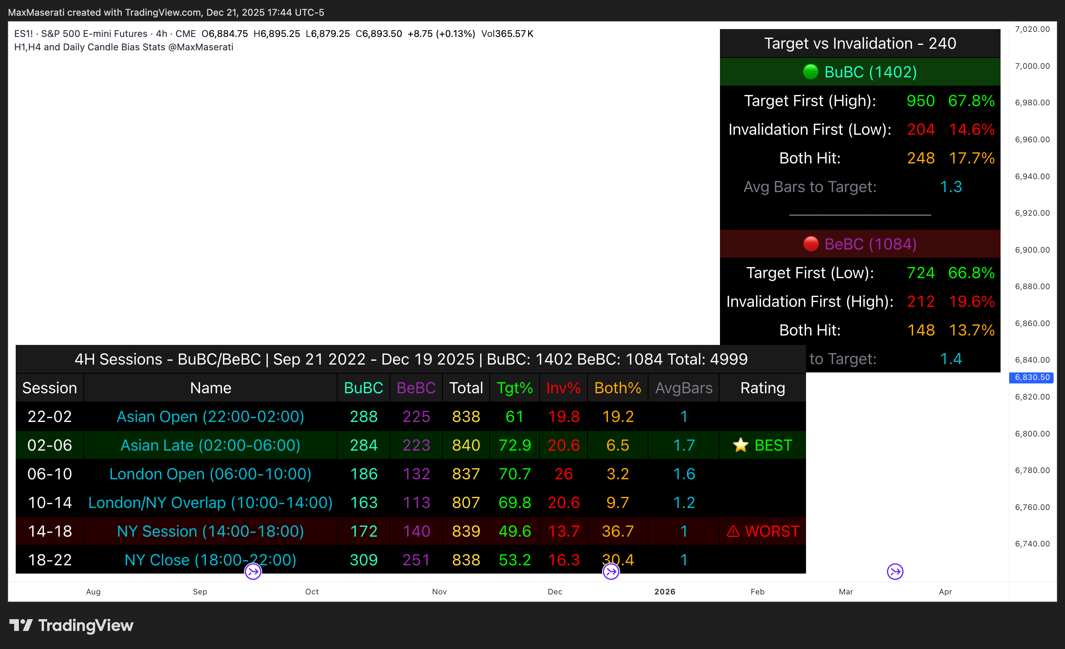The height and width of the screenshot is (649, 1065).
Task: Select the Asian Open (22:00-02:00) session name
Action: point(211,416)
